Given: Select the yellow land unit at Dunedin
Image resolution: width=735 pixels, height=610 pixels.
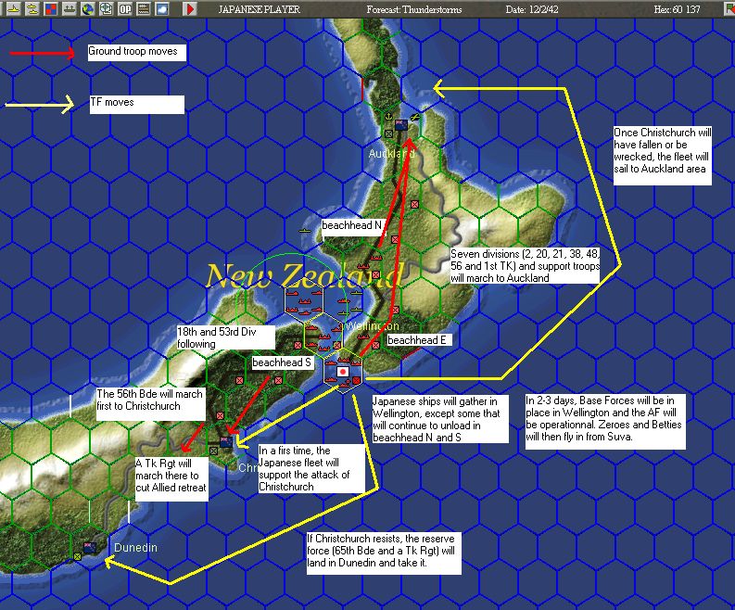Looking at the screenshot, I should [x=77, y=556].
